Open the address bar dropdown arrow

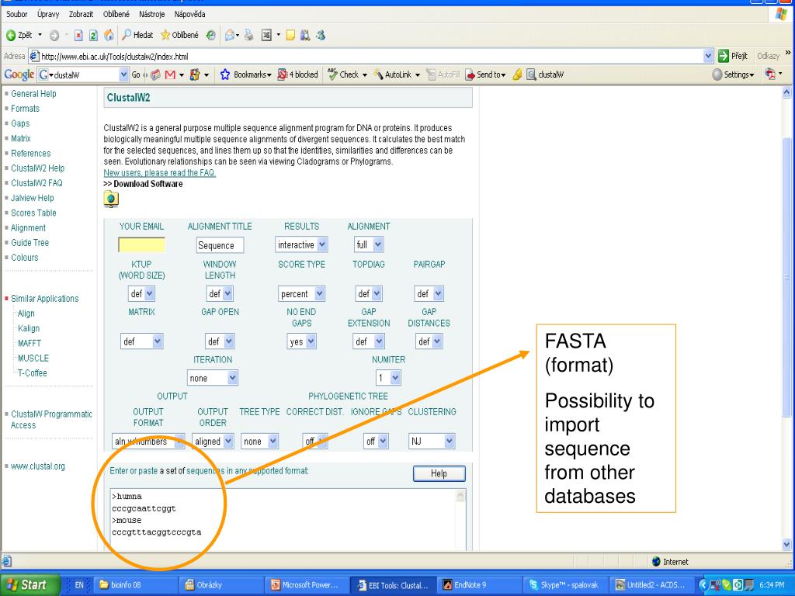pyautogui.click(x=708, y=56)
